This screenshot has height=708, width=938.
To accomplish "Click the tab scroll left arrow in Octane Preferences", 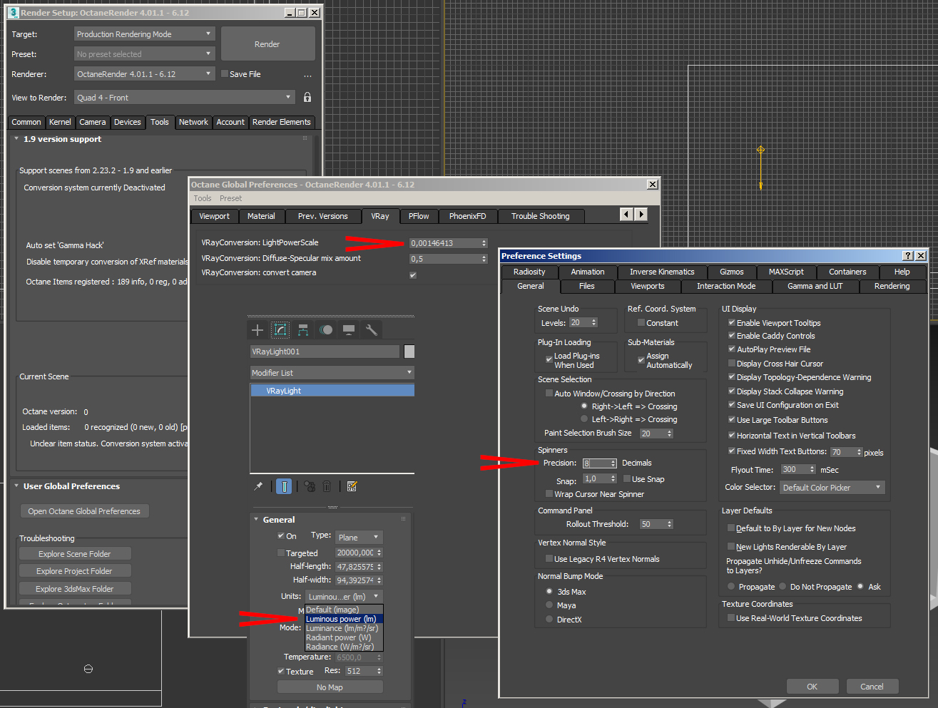I will [x=626, y=214].
